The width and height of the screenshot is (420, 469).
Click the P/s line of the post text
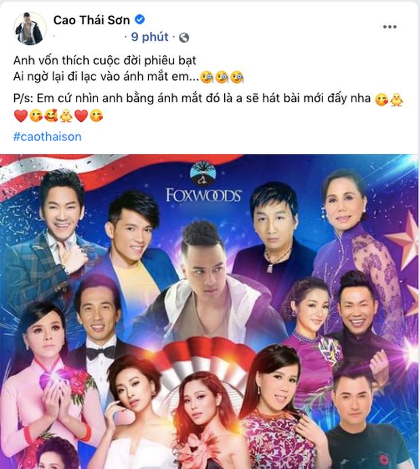(192, 99)
